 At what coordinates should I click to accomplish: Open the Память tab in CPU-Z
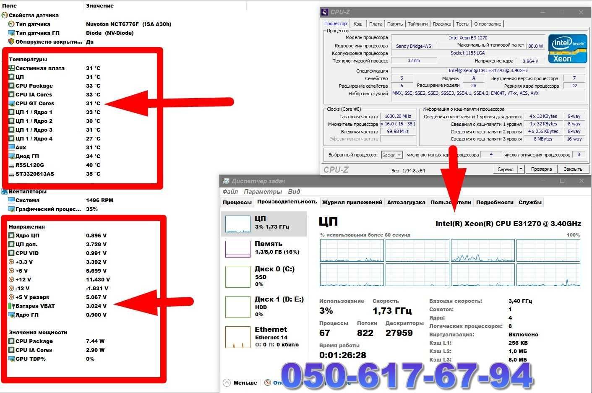click(395, 24)
